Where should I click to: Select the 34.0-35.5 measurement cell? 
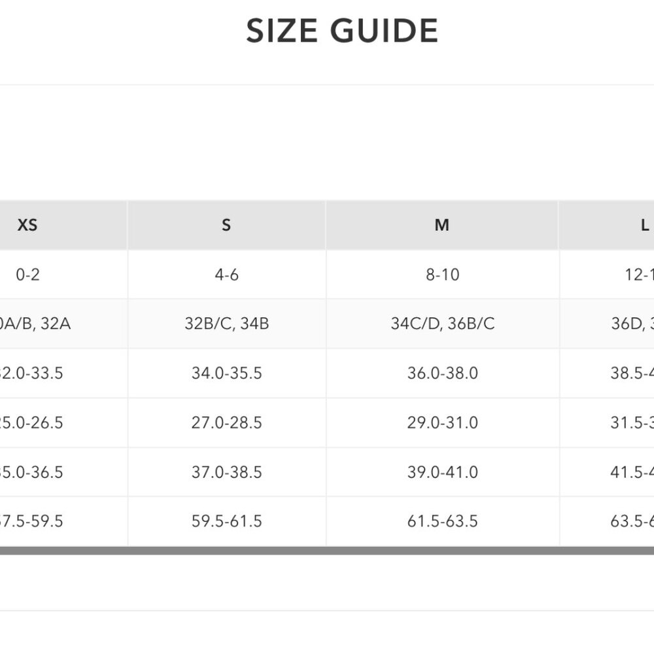tap(226, 373)
